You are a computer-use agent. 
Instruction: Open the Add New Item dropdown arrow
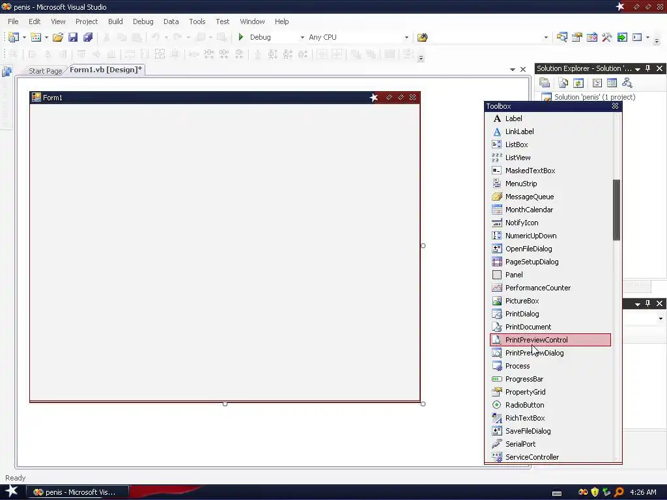46,37
